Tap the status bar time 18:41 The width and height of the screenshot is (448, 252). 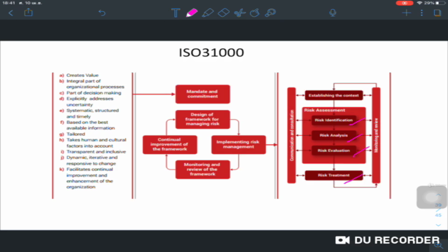[x=8, y=3]
